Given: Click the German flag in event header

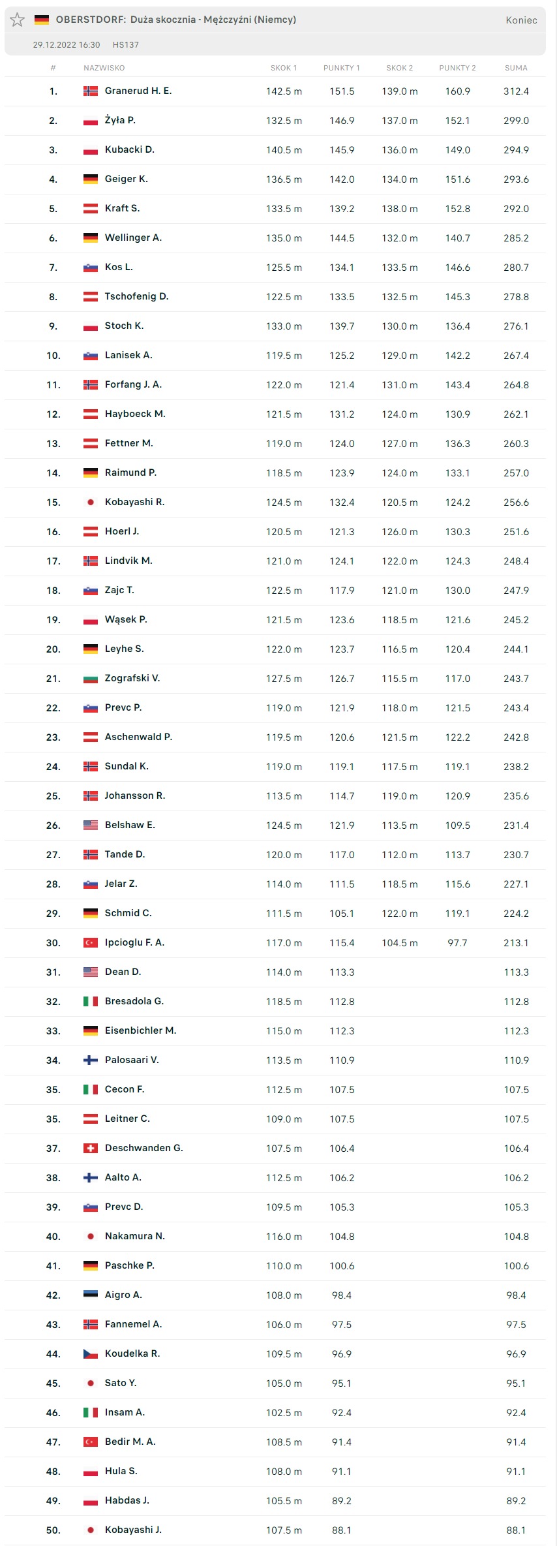Looking at the screenshot, I should [42, 20].
